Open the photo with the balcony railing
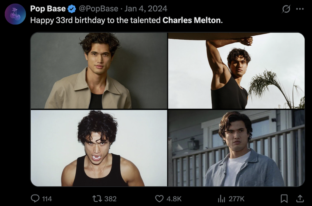312x206 pixels. coord(236,148)
